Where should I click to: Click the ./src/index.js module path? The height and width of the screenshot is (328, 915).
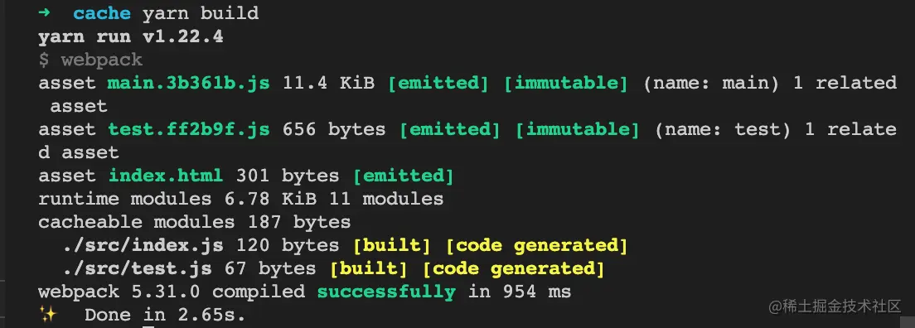143,246
